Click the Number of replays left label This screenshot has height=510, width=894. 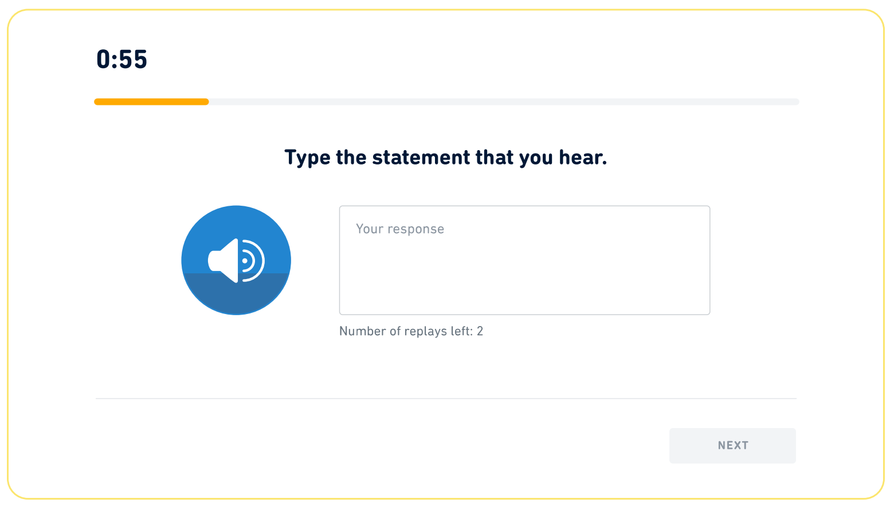point(411,331)
